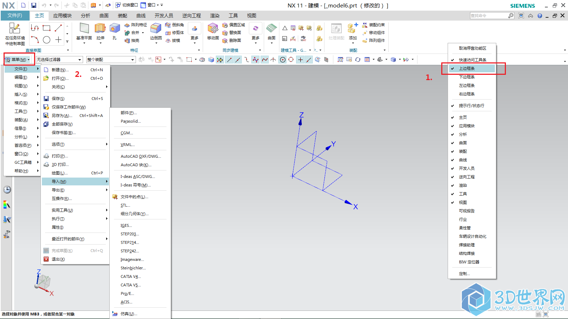The image size is (568, 319).
Task: Toggle 快速访问工具条 quick access toolbar option
Action: (472, 60)
